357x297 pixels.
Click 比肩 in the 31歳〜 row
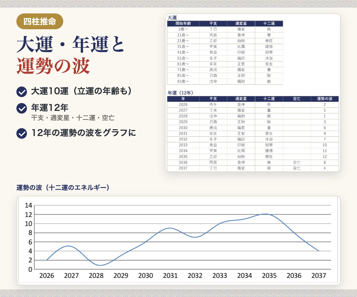click(241, 47)
